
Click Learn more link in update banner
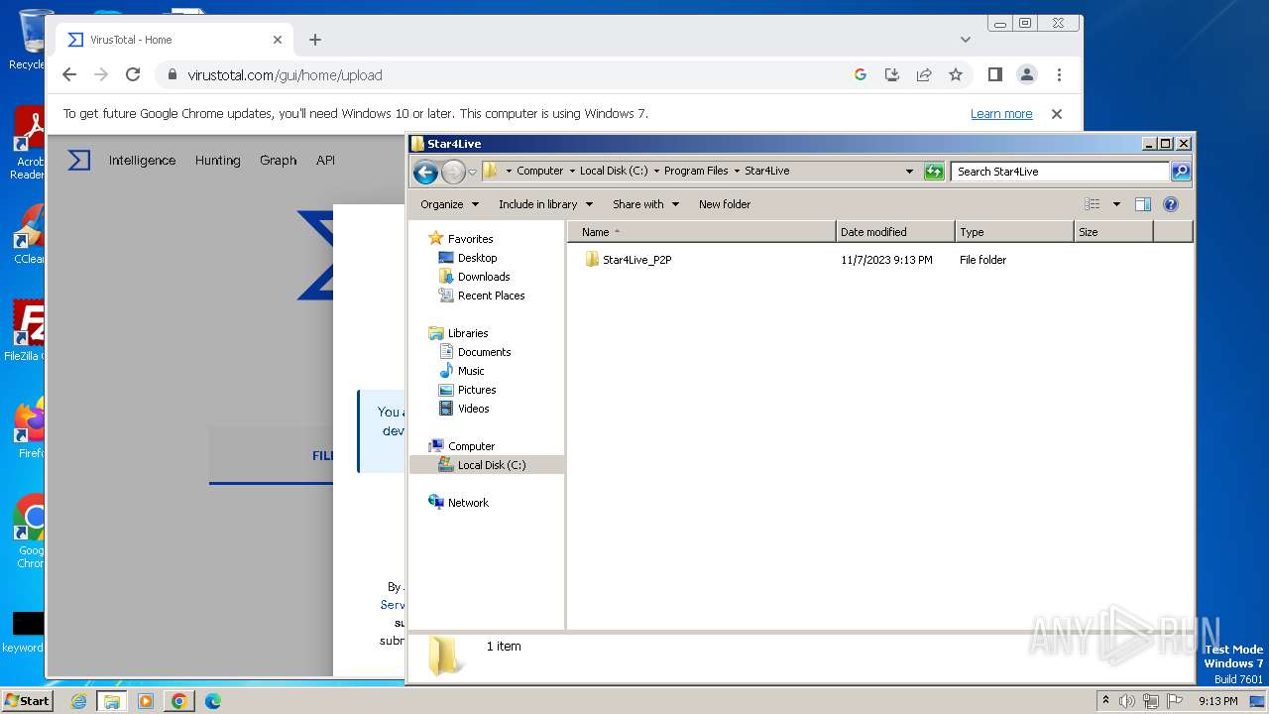point(1001,114)
